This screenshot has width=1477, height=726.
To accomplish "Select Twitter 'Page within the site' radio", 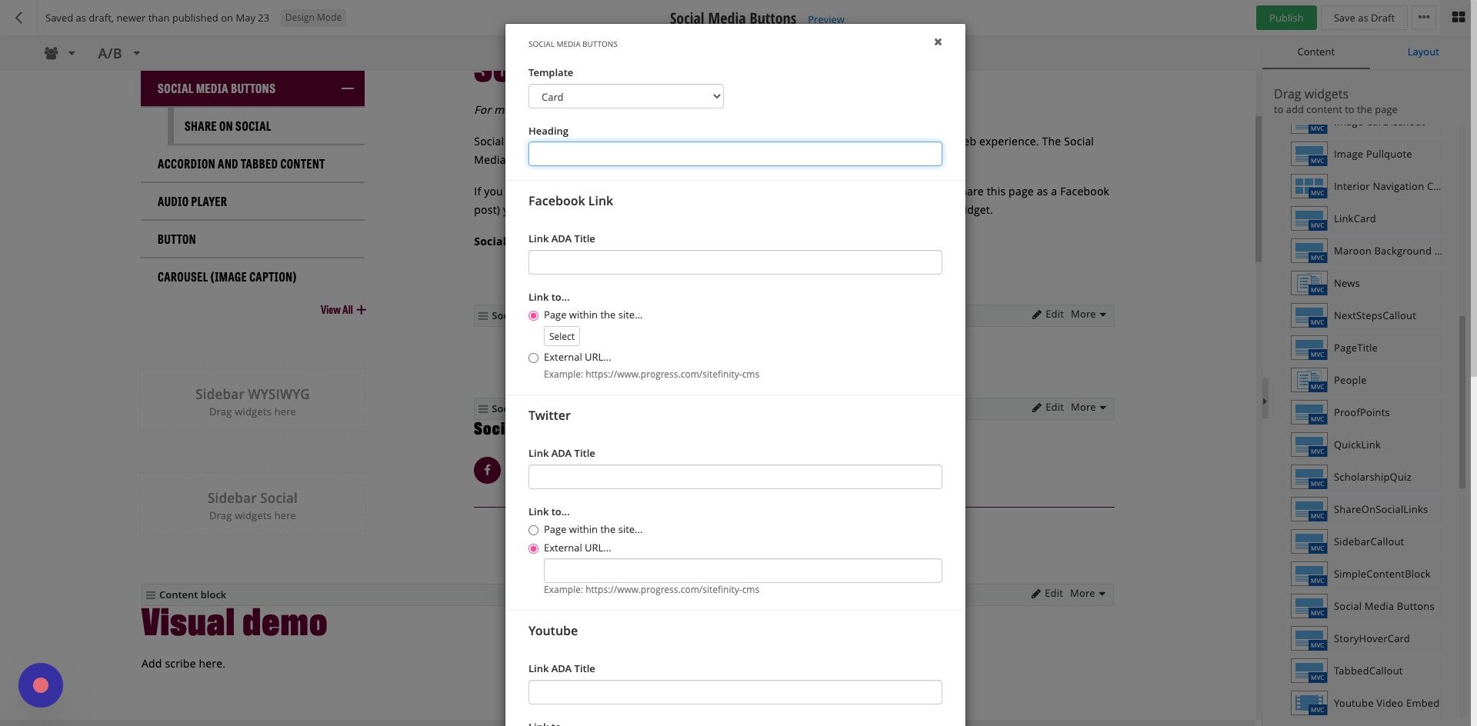I will (x=533, y=530).
